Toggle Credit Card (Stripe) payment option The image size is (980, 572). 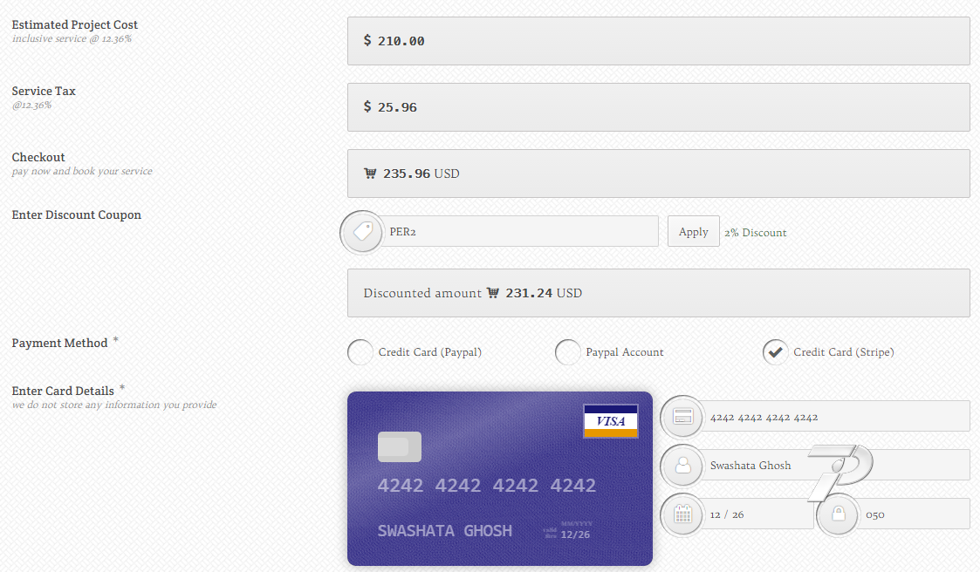(776, 352)
